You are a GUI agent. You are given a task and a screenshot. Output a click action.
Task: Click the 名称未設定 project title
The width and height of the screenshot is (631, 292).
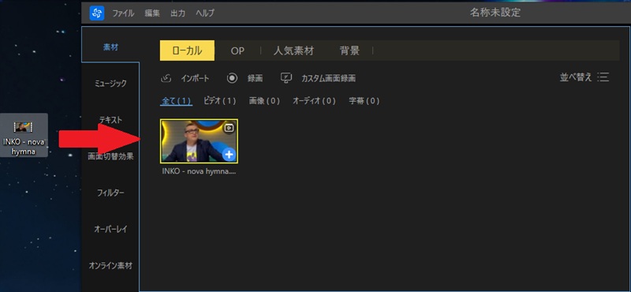point(495,13)
